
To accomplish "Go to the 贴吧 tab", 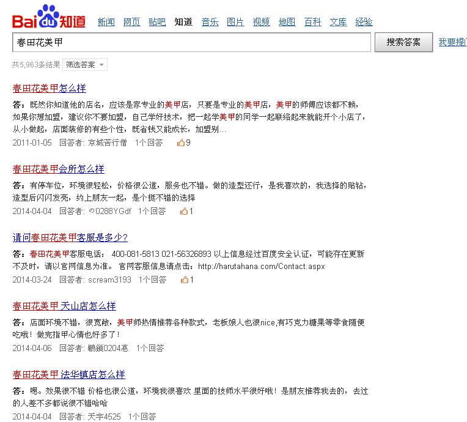I will tap(157, 22).
